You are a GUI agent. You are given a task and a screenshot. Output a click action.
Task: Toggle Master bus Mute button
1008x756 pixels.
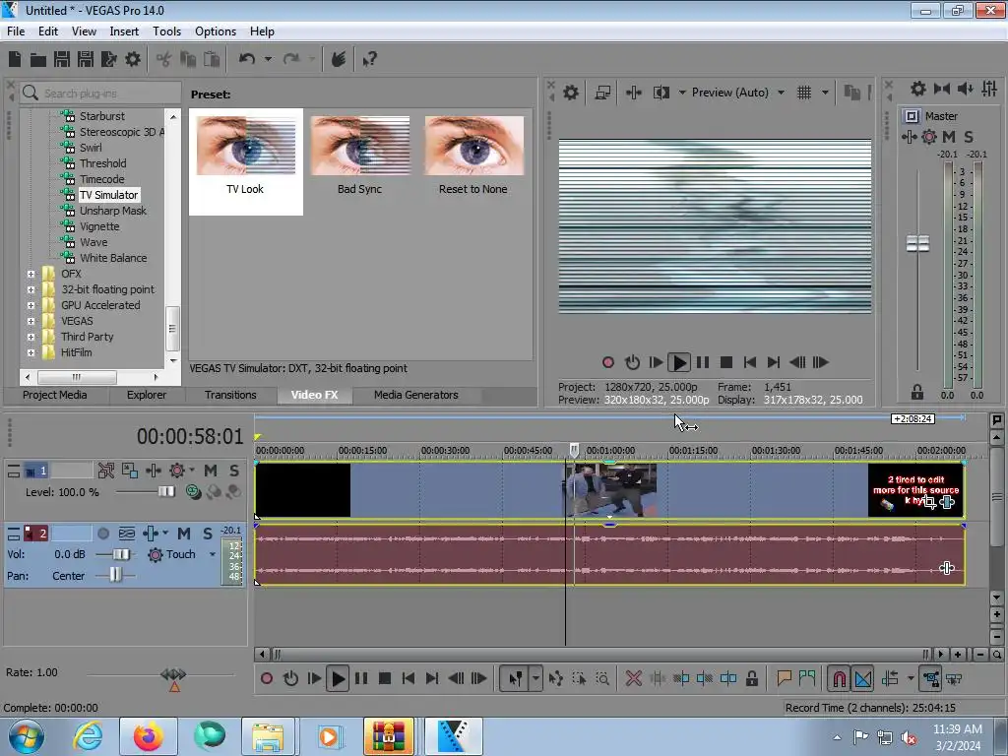949,136
